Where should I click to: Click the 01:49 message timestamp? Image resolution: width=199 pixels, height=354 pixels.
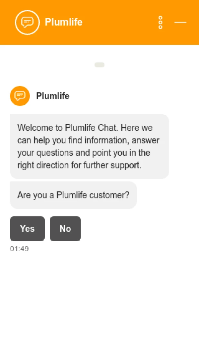pyautogui.click(x=19, y=249)
